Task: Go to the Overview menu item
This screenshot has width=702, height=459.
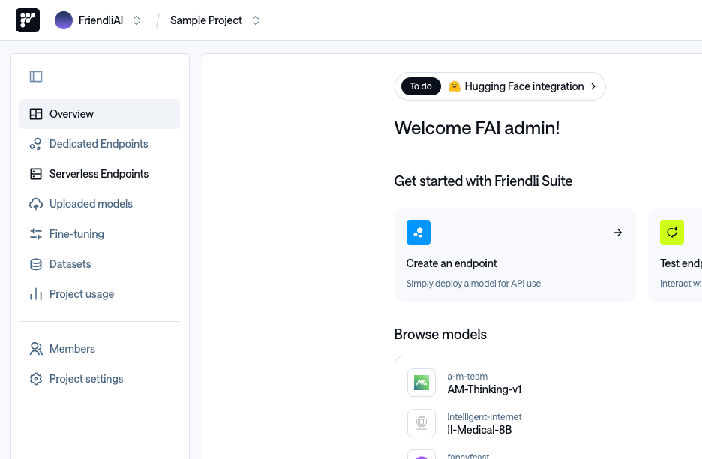Action: tap(100, 114)
